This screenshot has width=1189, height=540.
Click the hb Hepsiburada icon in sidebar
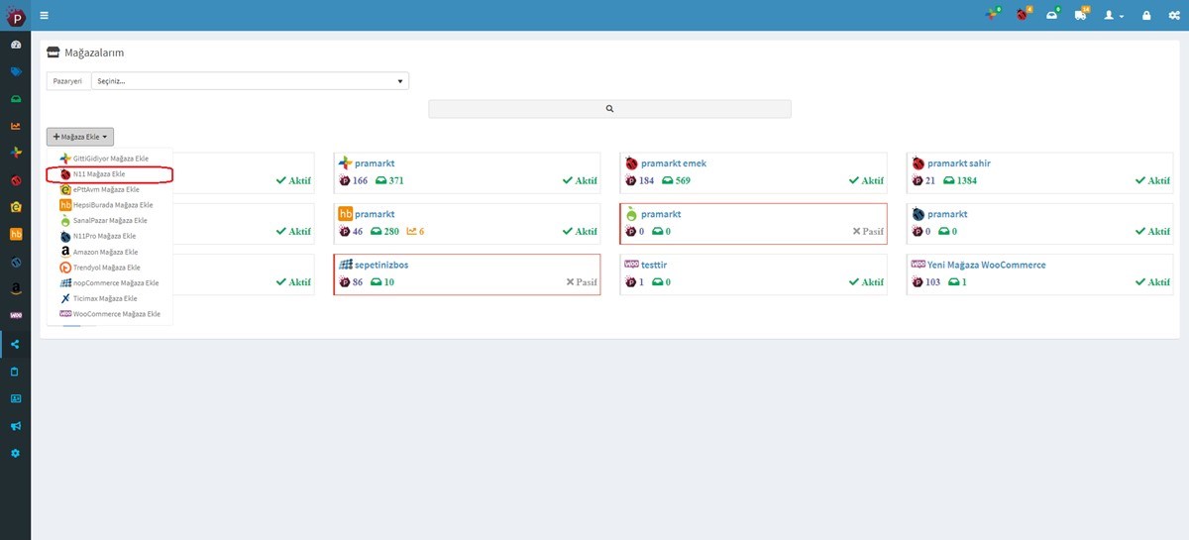(x=15, y=234)
